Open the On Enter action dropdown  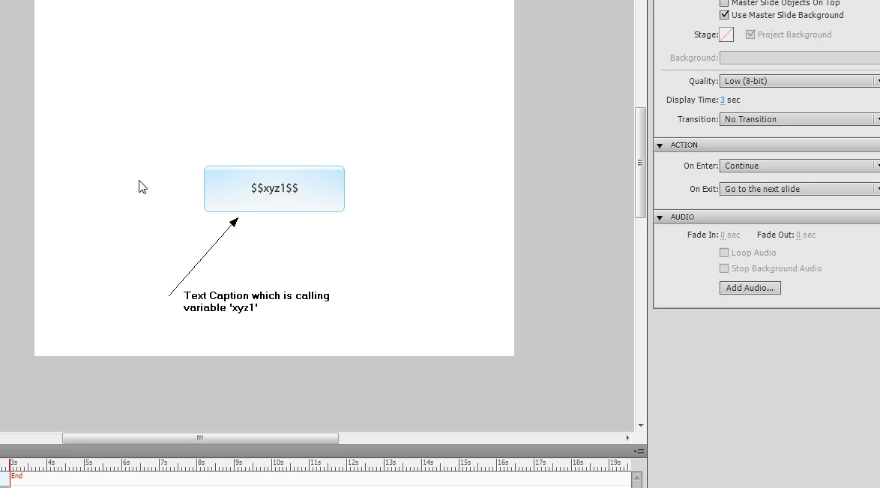click(x=800, y=166)
